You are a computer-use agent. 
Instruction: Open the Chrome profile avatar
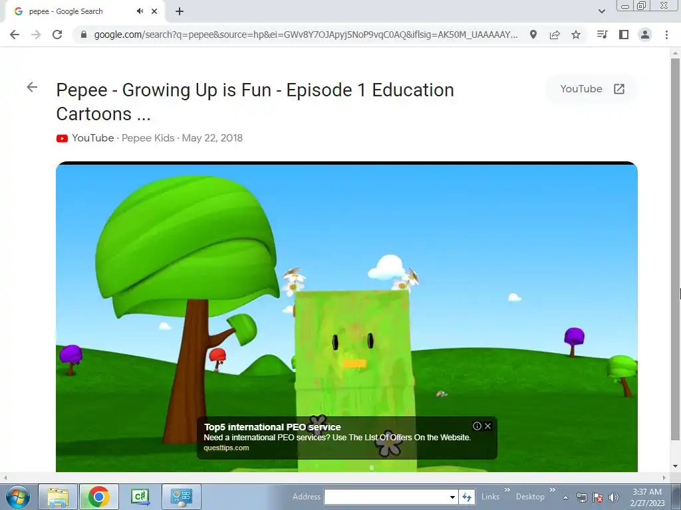click(x=645, y=35)
